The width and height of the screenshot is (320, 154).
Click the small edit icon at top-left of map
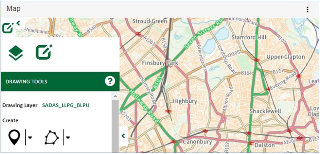(x=7, y=28)
